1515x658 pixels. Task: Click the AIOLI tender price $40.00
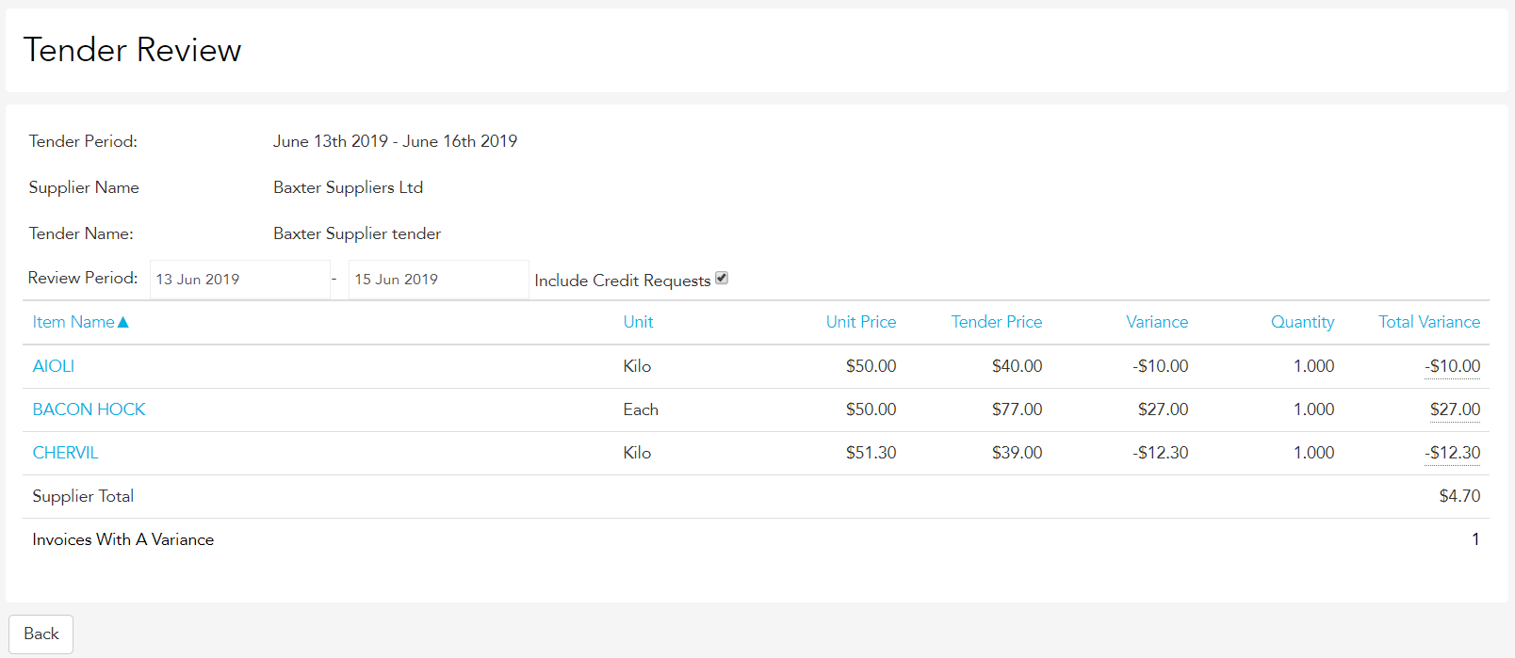1017,366
